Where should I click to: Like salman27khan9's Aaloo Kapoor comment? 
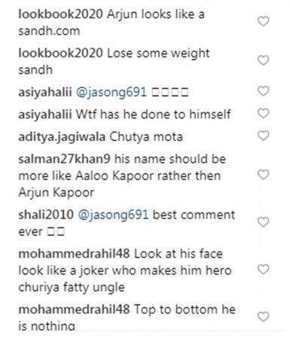pyautogui.click(x=264, y=175)
